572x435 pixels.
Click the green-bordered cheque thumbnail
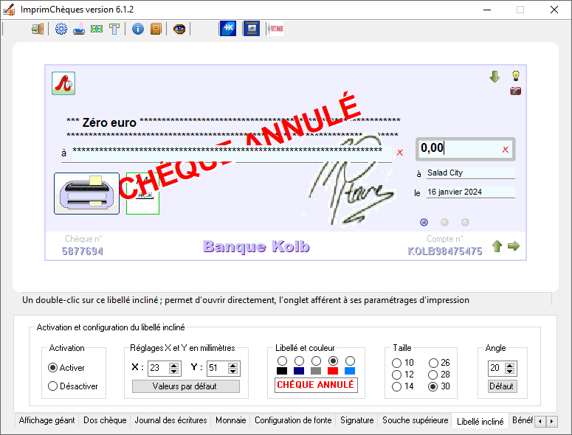(142, 193)
